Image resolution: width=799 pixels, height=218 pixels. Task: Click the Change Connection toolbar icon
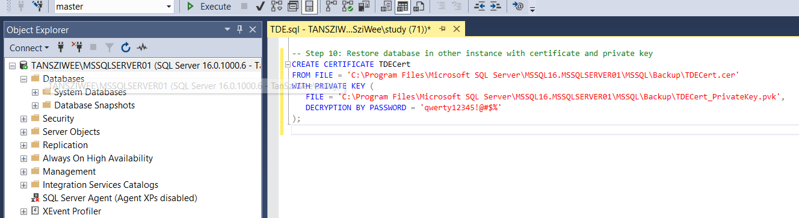38,7
